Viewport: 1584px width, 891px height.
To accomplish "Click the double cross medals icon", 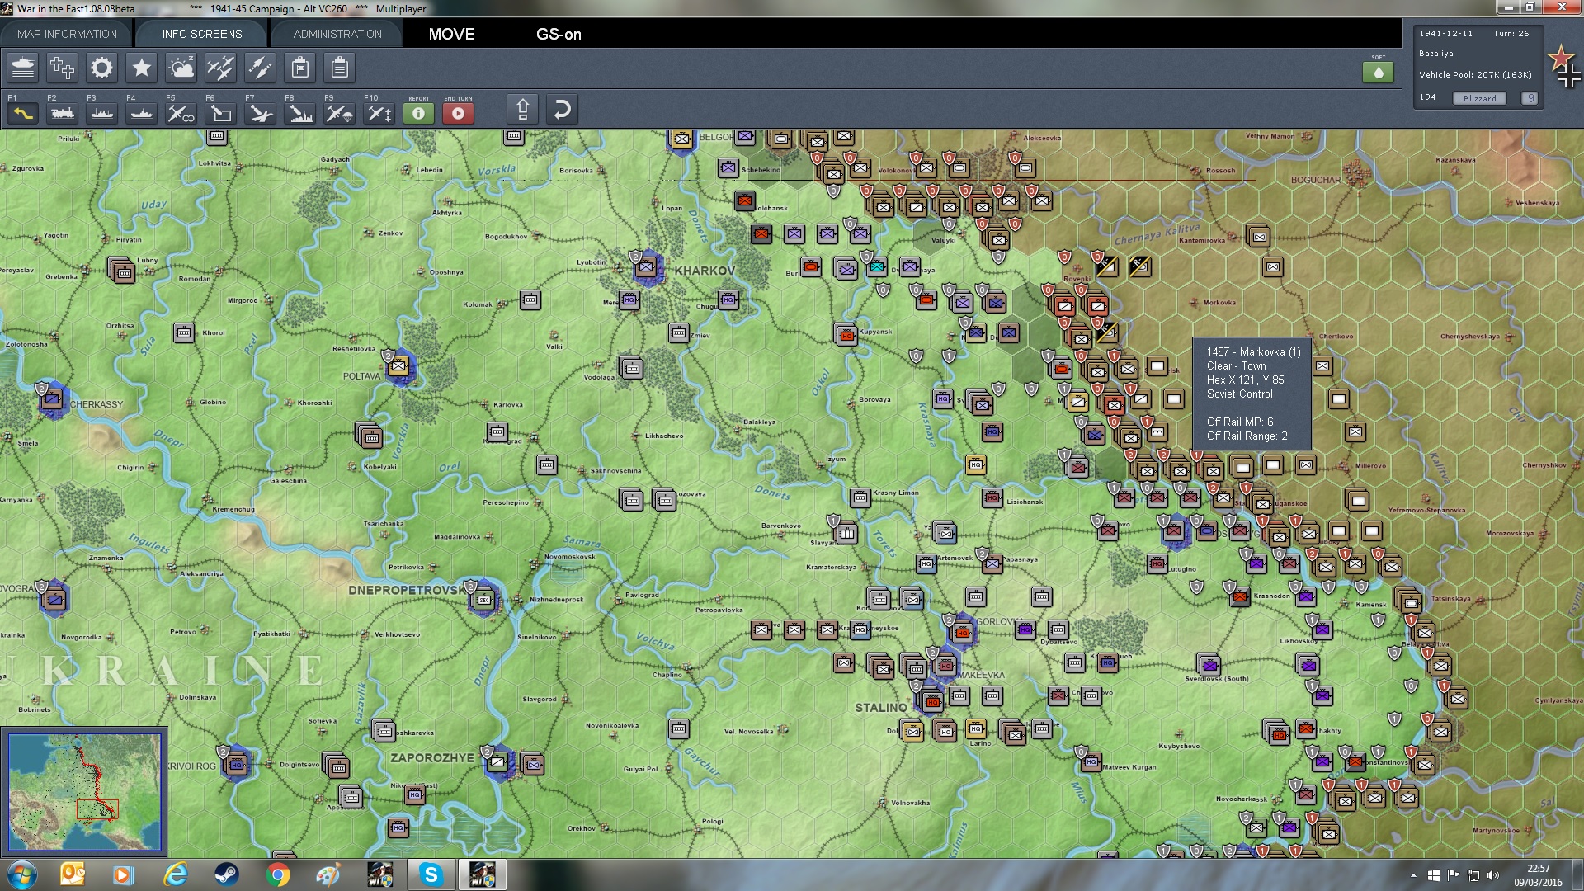I will (62, 68).
